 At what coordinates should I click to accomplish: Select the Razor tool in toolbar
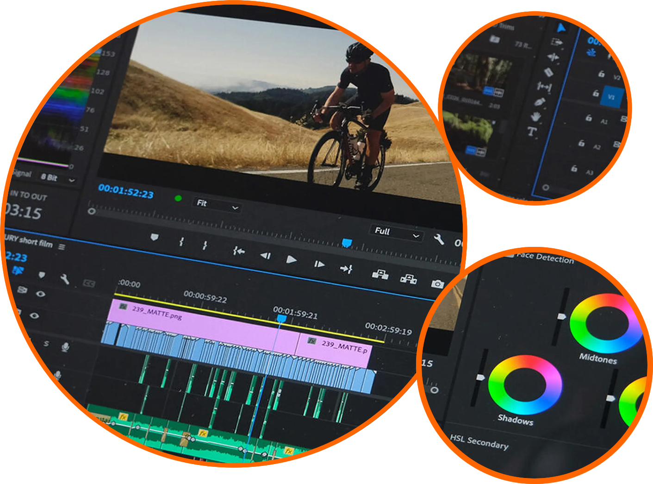(x=548, y=72)
